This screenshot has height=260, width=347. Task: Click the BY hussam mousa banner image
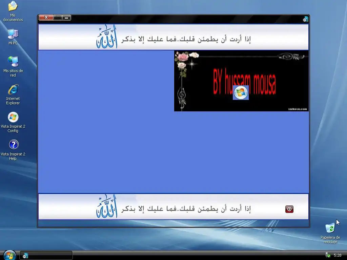[x=241, y=81]
